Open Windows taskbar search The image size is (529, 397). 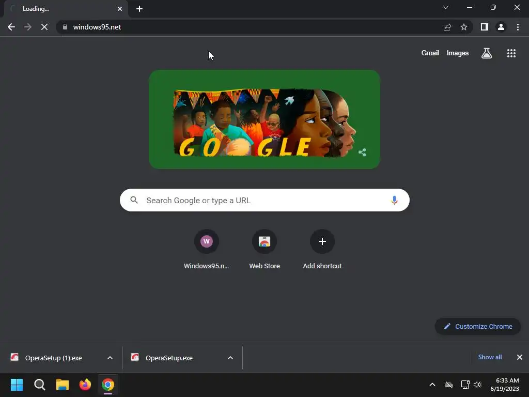point(39,385)
